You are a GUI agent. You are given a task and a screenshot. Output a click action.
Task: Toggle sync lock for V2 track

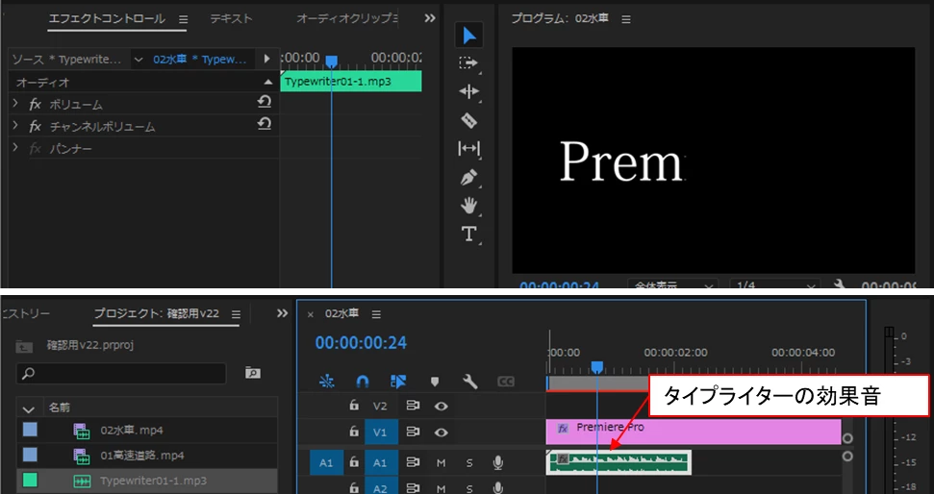[x=413, y=406]
